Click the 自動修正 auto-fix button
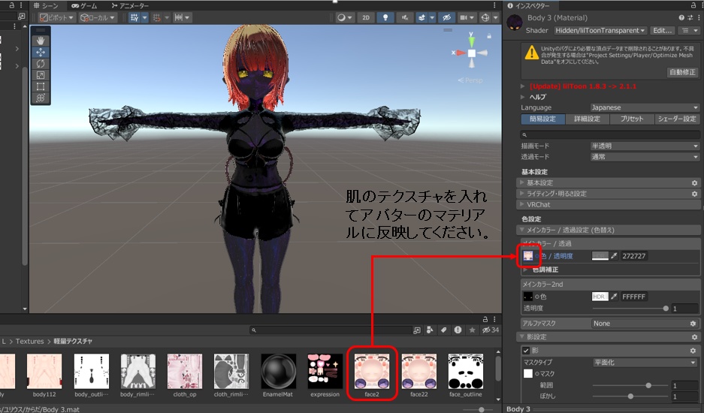This screenshot has height=413, width=704. point(682,72)
